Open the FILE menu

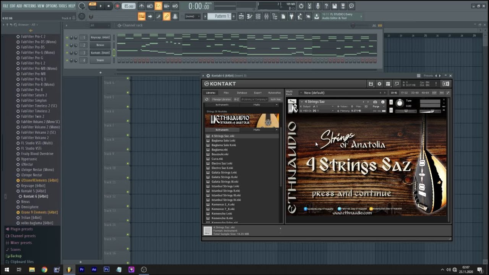[5, 6]
